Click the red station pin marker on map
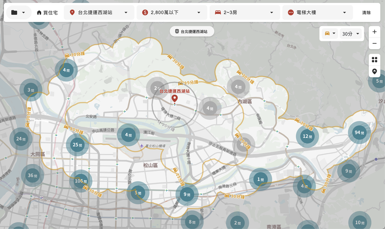 (x=175, y=98)
